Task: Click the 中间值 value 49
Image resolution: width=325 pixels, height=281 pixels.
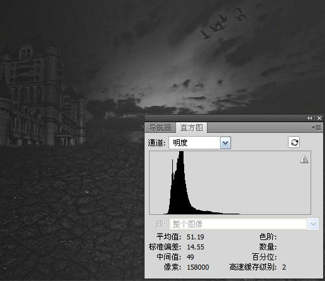Action: click(190, 257)
